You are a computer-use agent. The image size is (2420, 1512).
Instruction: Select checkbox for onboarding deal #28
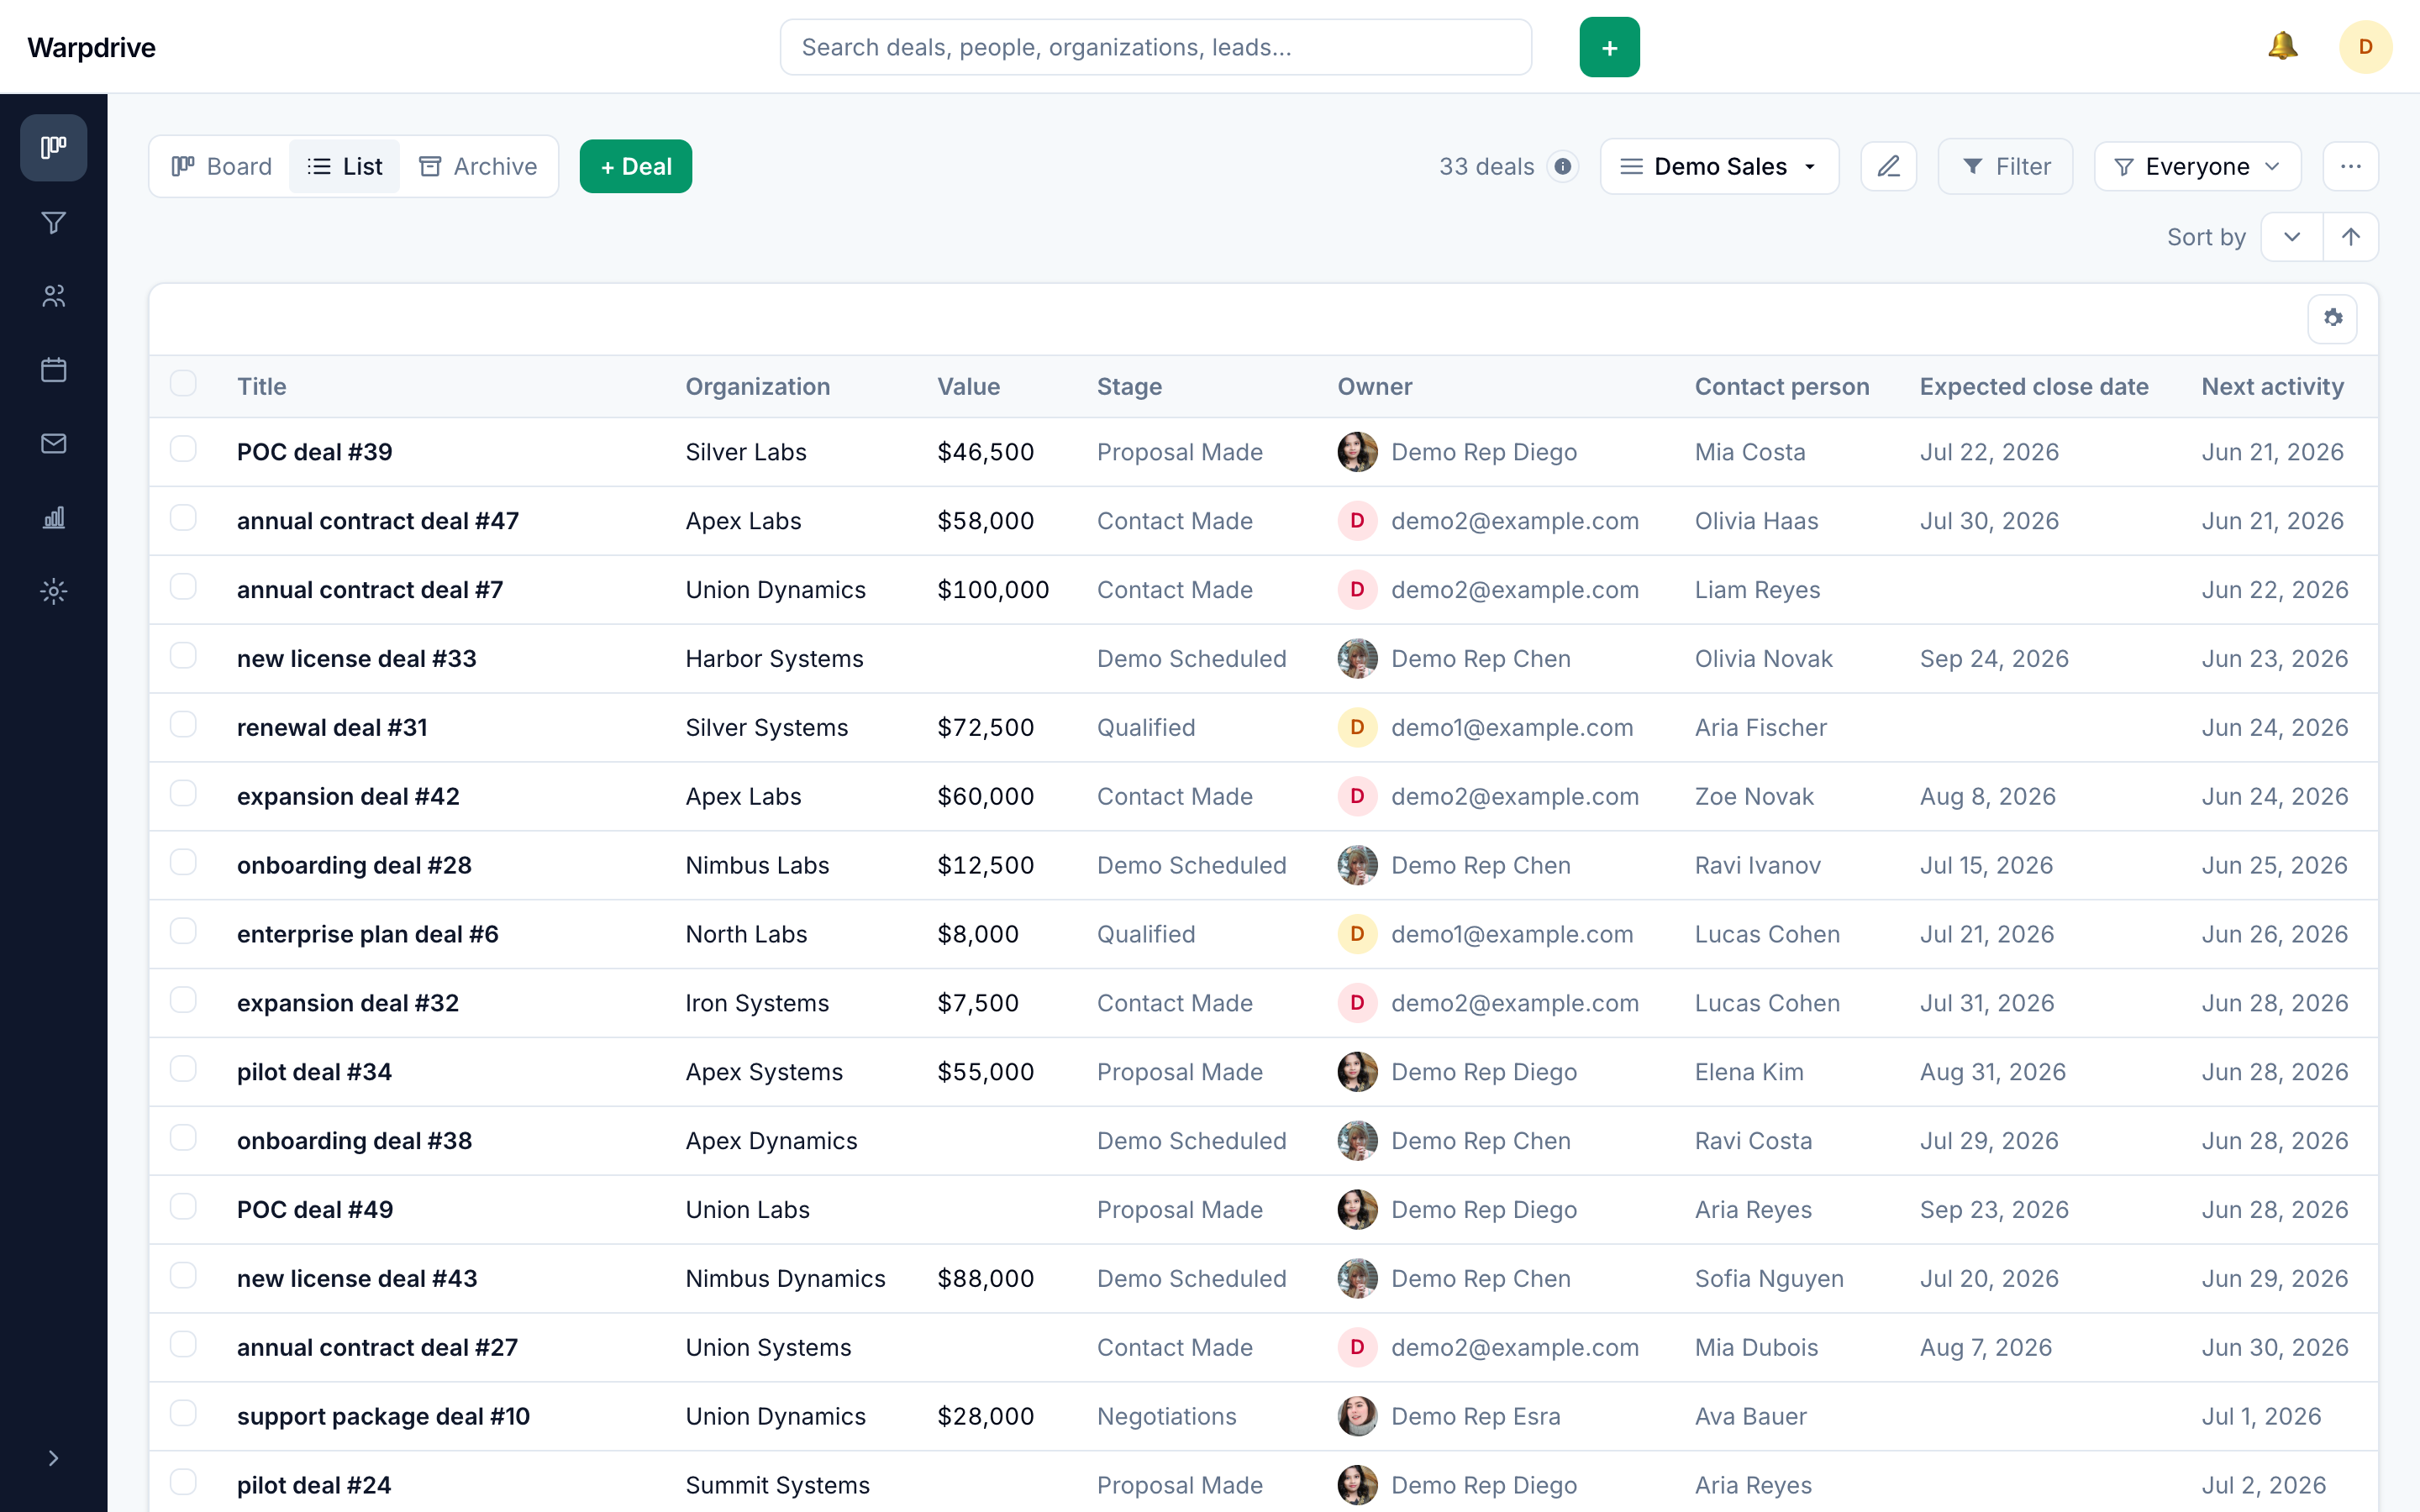(183, 862)
